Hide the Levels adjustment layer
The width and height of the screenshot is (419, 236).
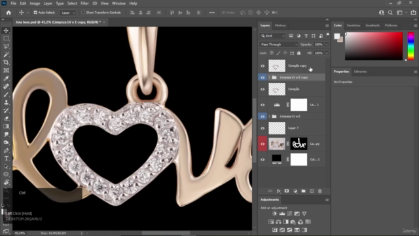pyautogui.click(x=263, y=105)
